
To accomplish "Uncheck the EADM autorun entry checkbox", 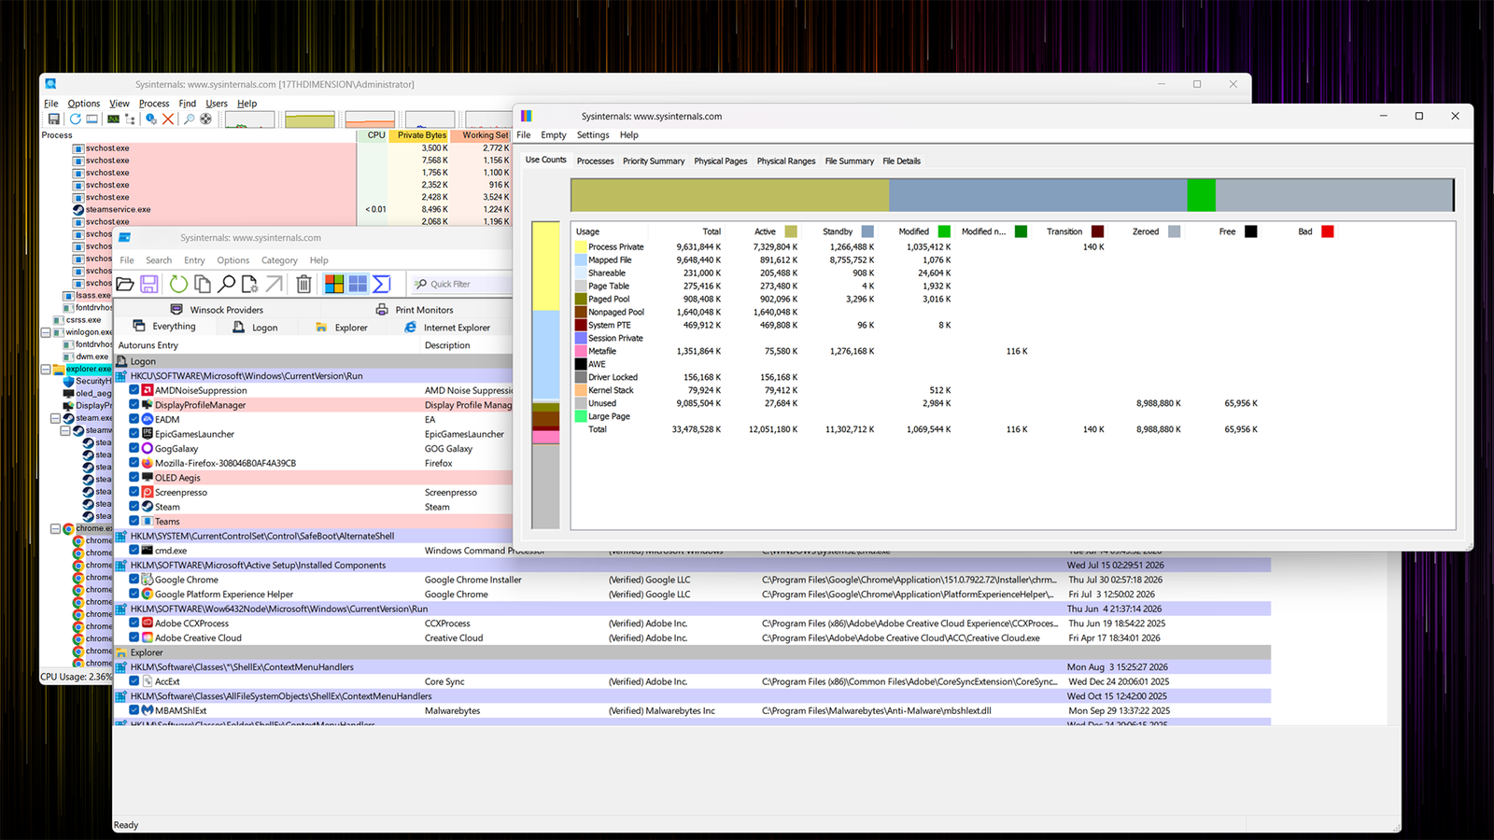I will pyautogui.click(x=134, y=419).
